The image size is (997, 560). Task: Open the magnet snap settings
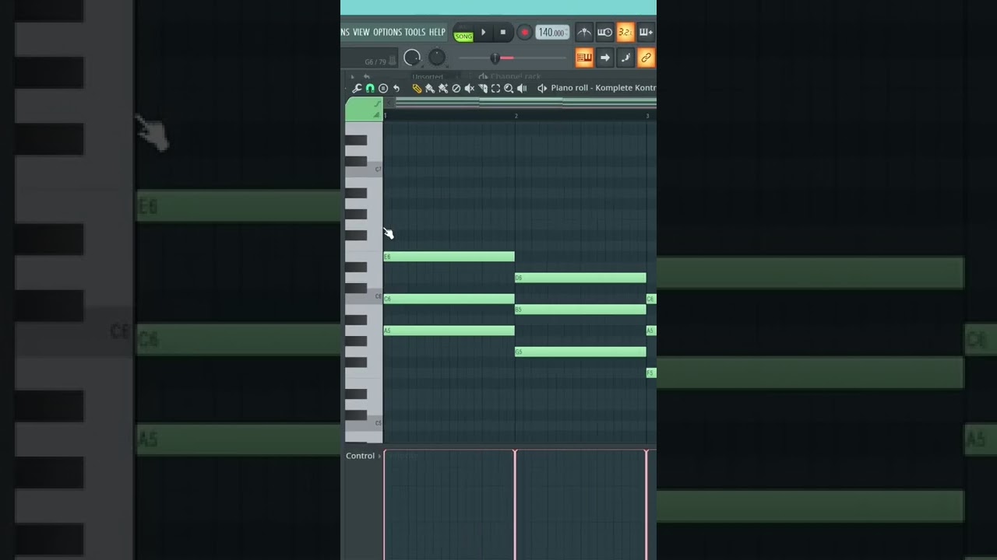[x=370, y=89]
